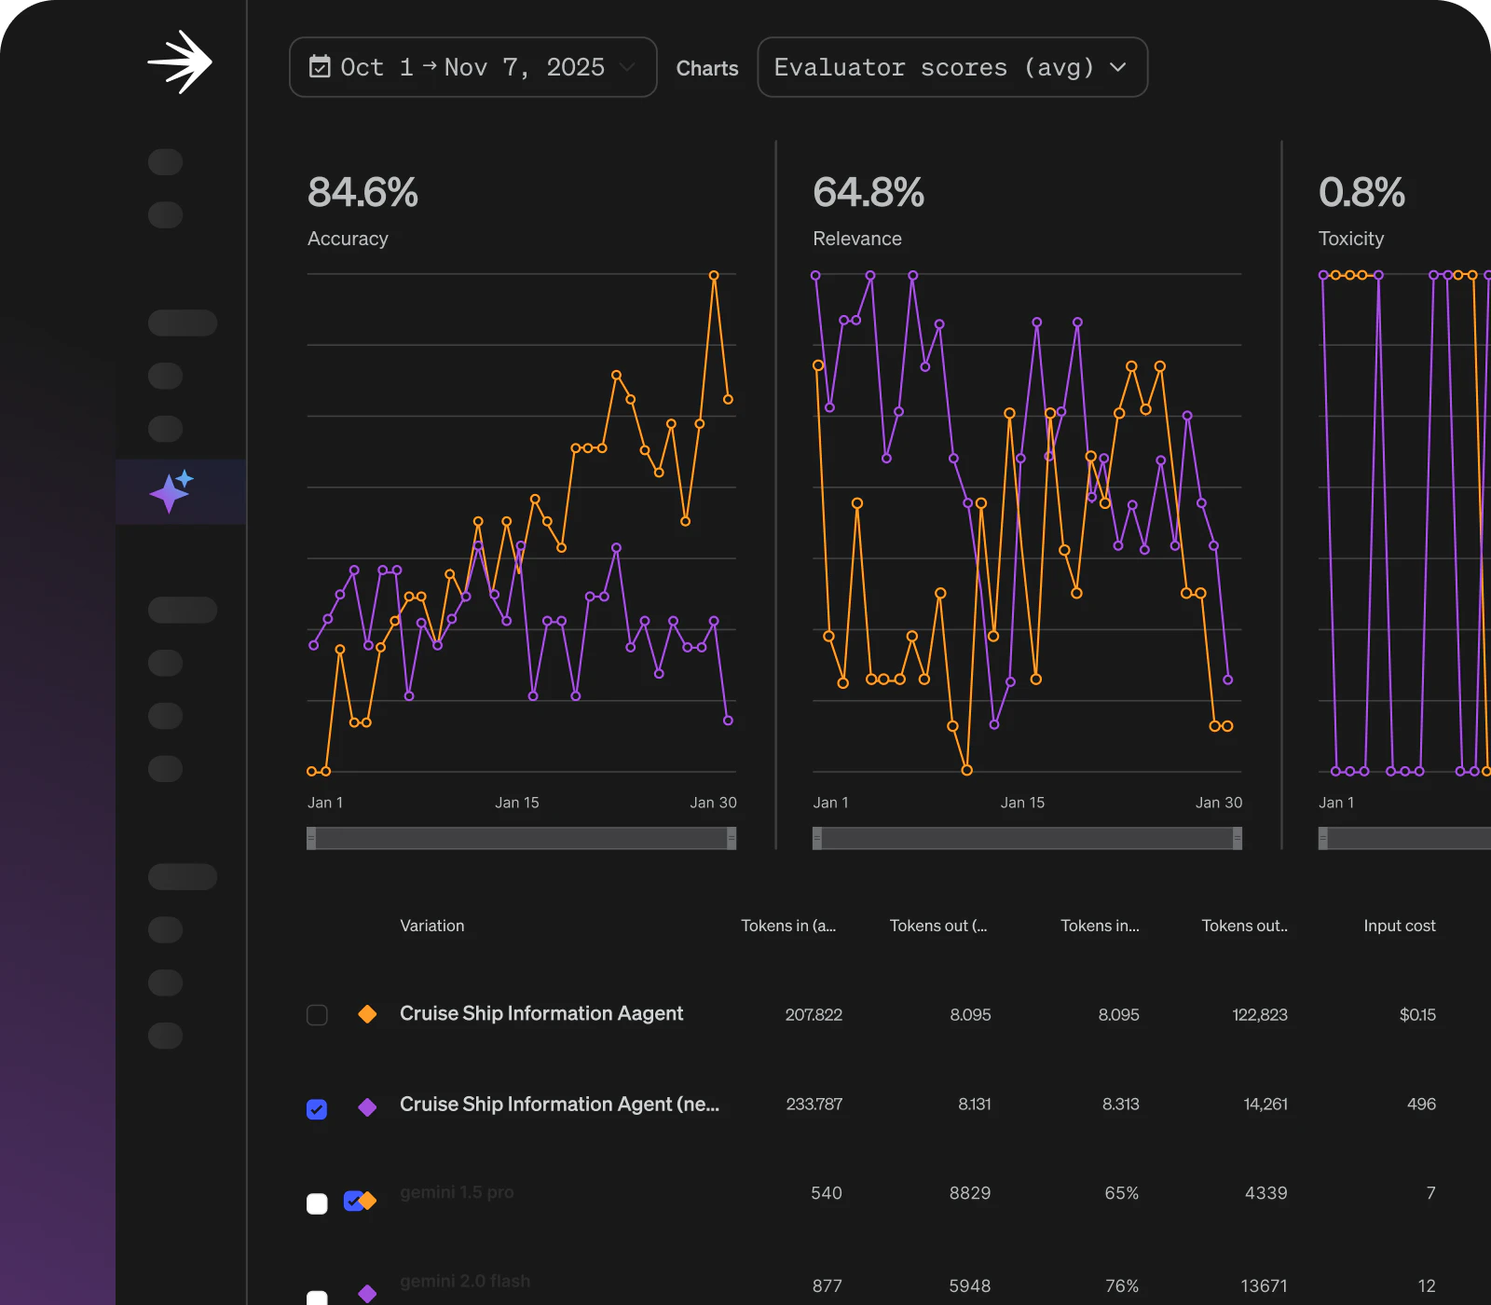The height and width of the screenshot is (1305, 1491).
Task: Click the orange diamond in gemini 1.5 pro row
Action: (369, 1201)
